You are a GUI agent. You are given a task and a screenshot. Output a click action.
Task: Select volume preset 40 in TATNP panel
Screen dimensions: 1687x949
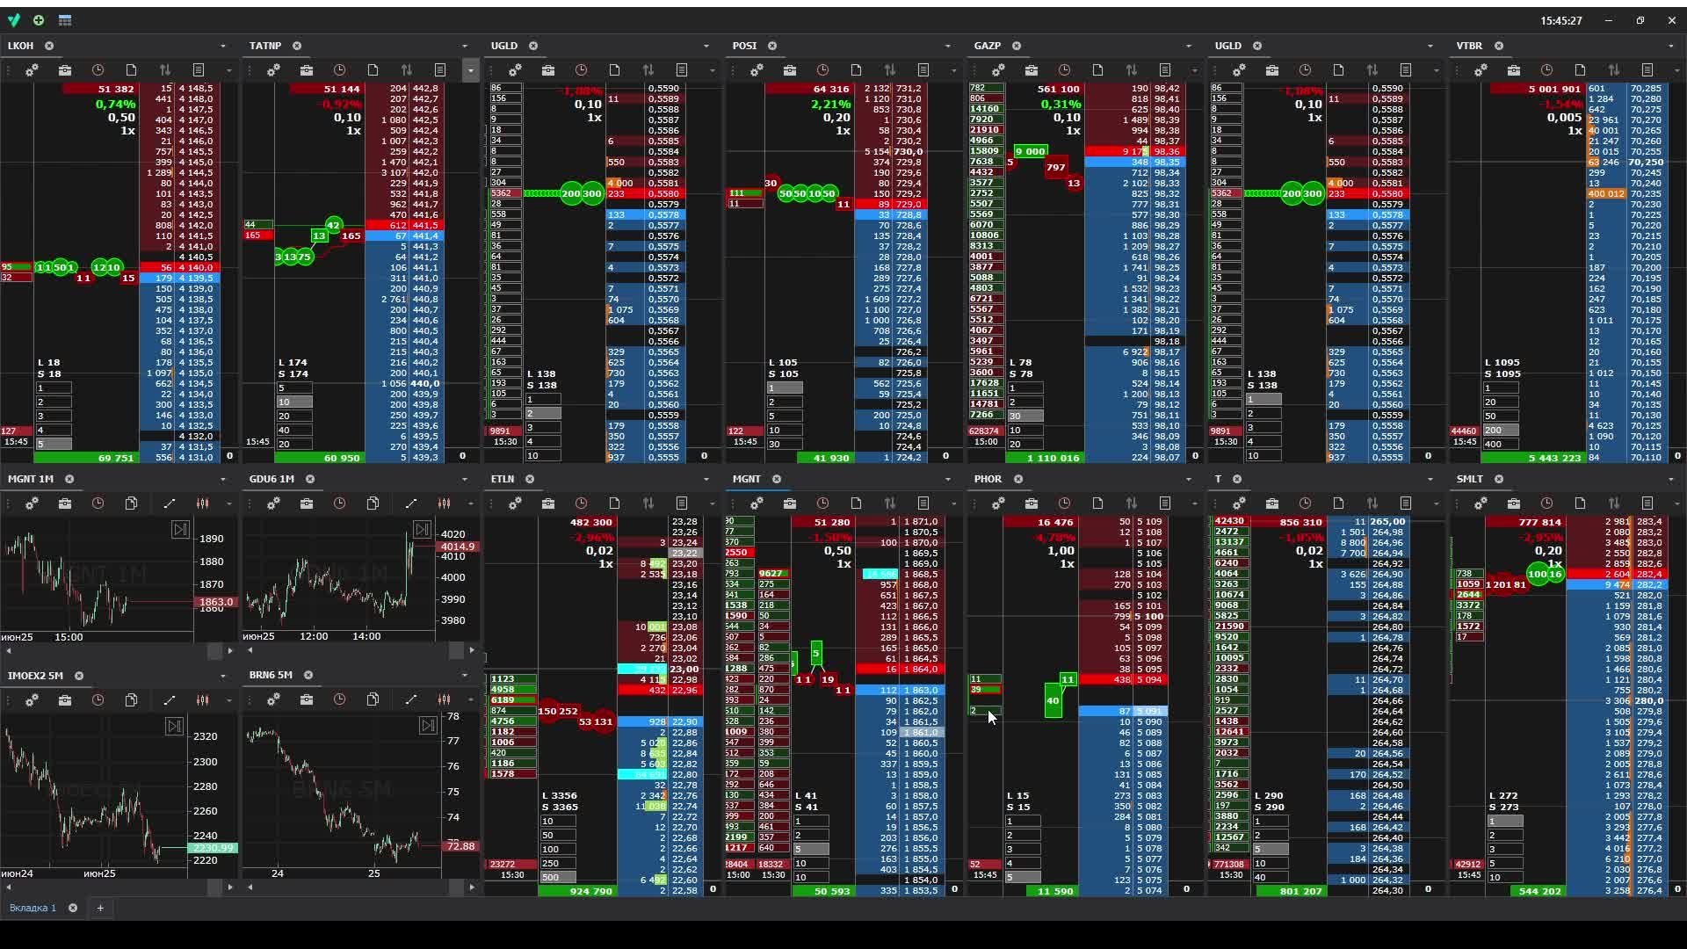point(294,430)
